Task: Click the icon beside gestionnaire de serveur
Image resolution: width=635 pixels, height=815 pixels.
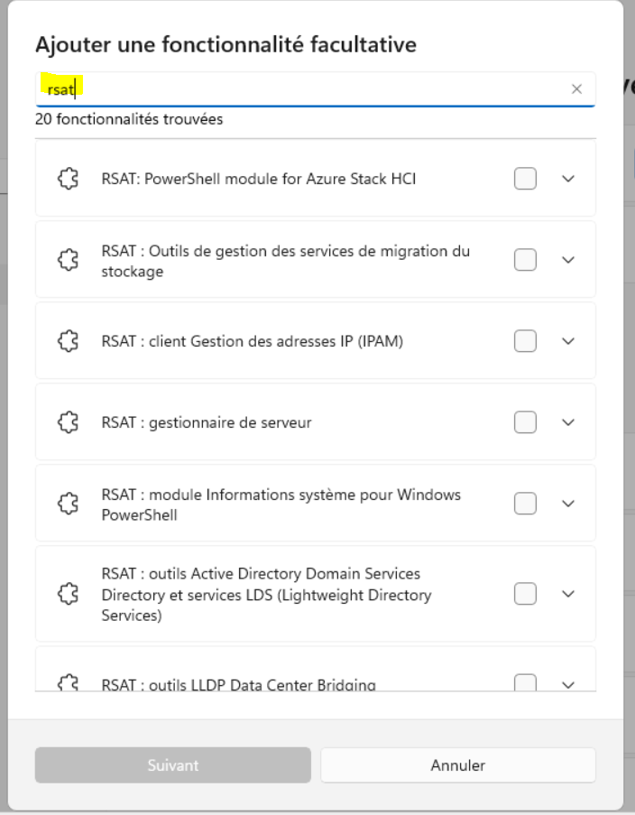Action: (67, 422)
